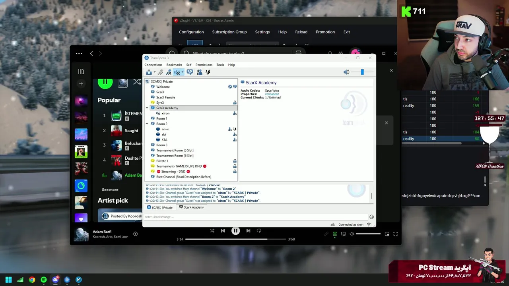Select user xiron in the channel tree
Image resolution: width=509 pixels, height=286 pixels.
coord(165,113)
